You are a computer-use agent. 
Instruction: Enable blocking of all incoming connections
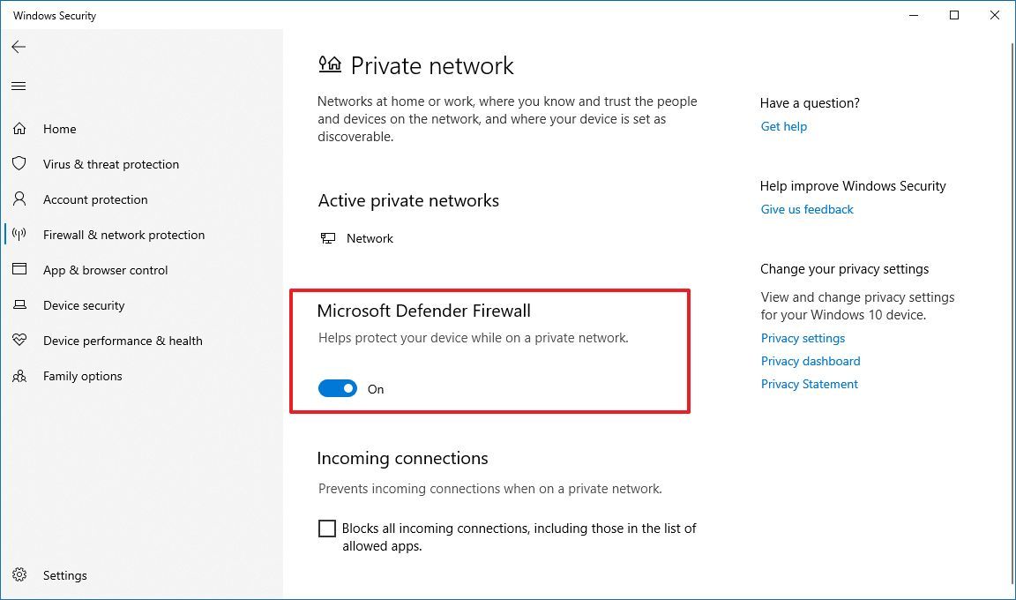[x=327, y=528]
